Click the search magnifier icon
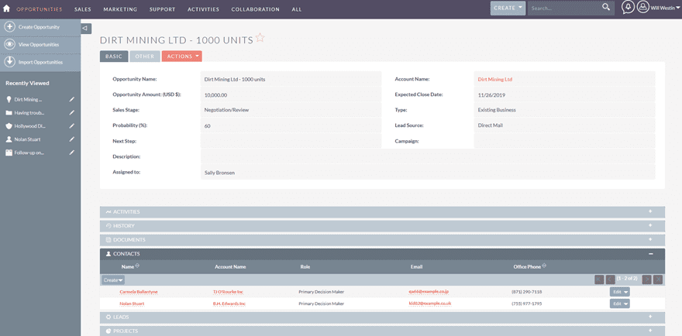This screenshot has width=682, height=336. (x=606, y=8)
